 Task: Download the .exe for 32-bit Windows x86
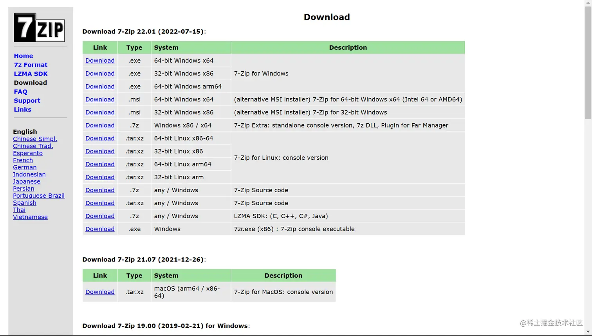coord(100,74)
